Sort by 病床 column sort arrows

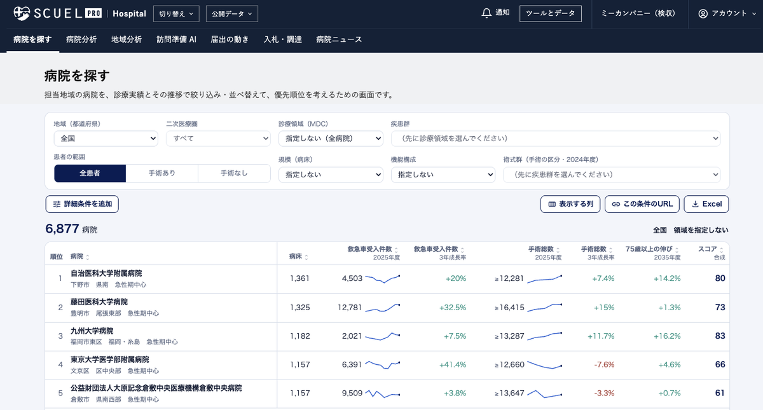pos(306,257)
